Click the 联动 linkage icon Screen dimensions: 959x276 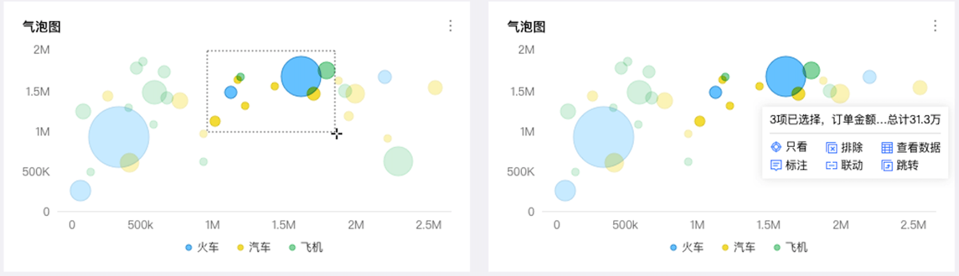(x=832, y=165)
